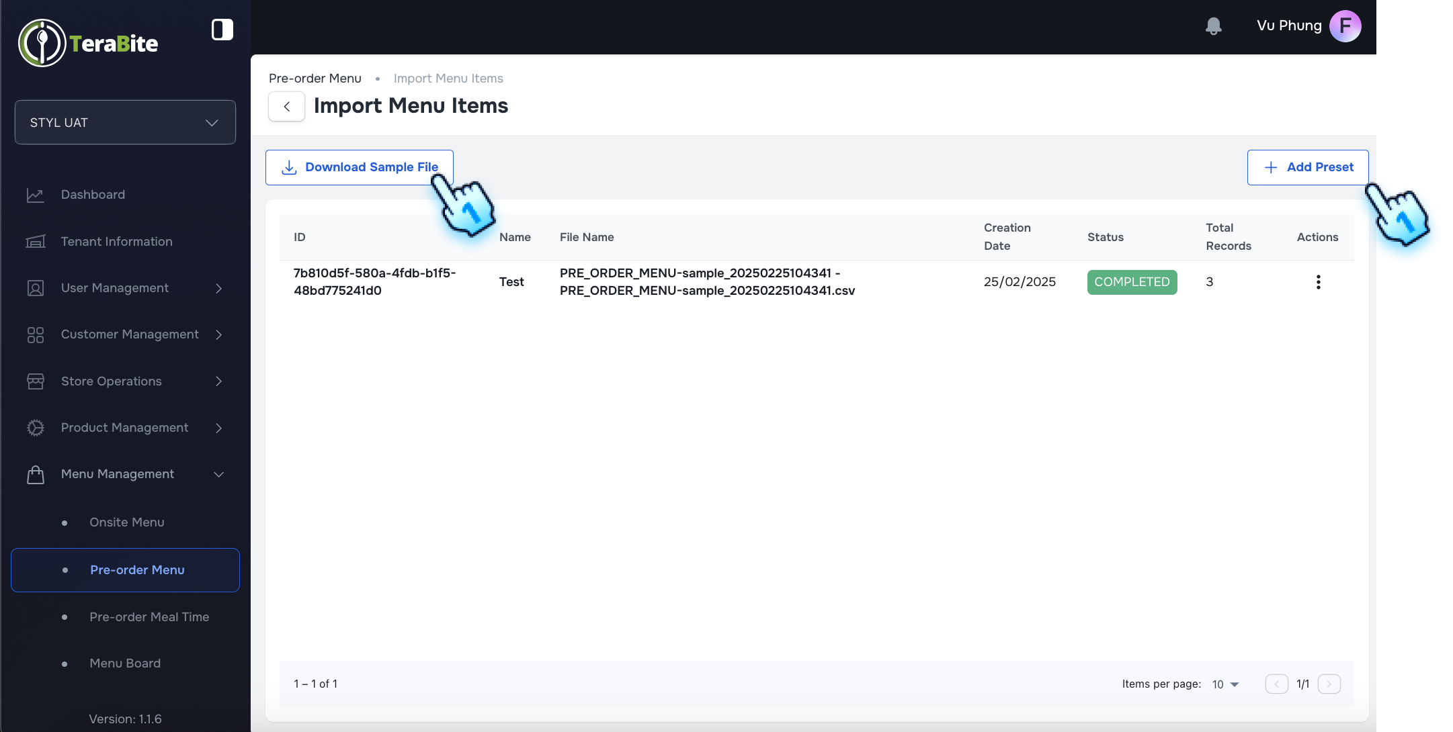Click the next page pagination arrow
1453x732 pixels.
(x=1329, y=684)
